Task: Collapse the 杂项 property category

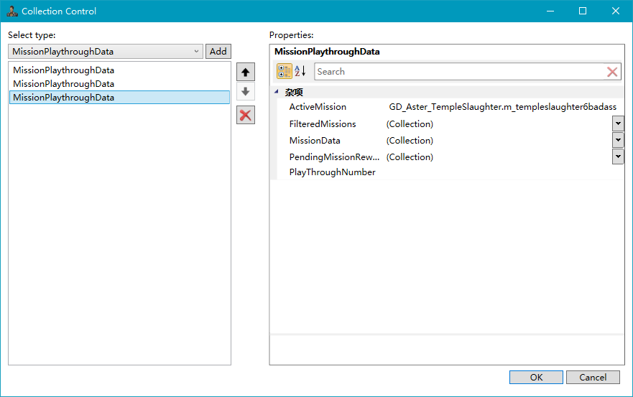Action: 277,92
